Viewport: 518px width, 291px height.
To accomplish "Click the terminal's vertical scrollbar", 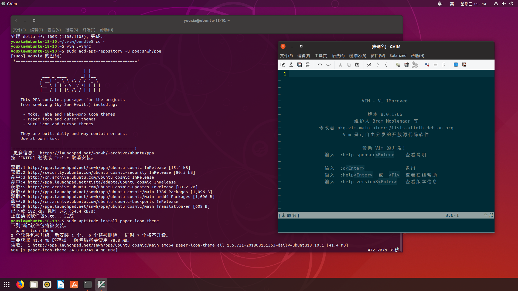I will coord(401,242).
